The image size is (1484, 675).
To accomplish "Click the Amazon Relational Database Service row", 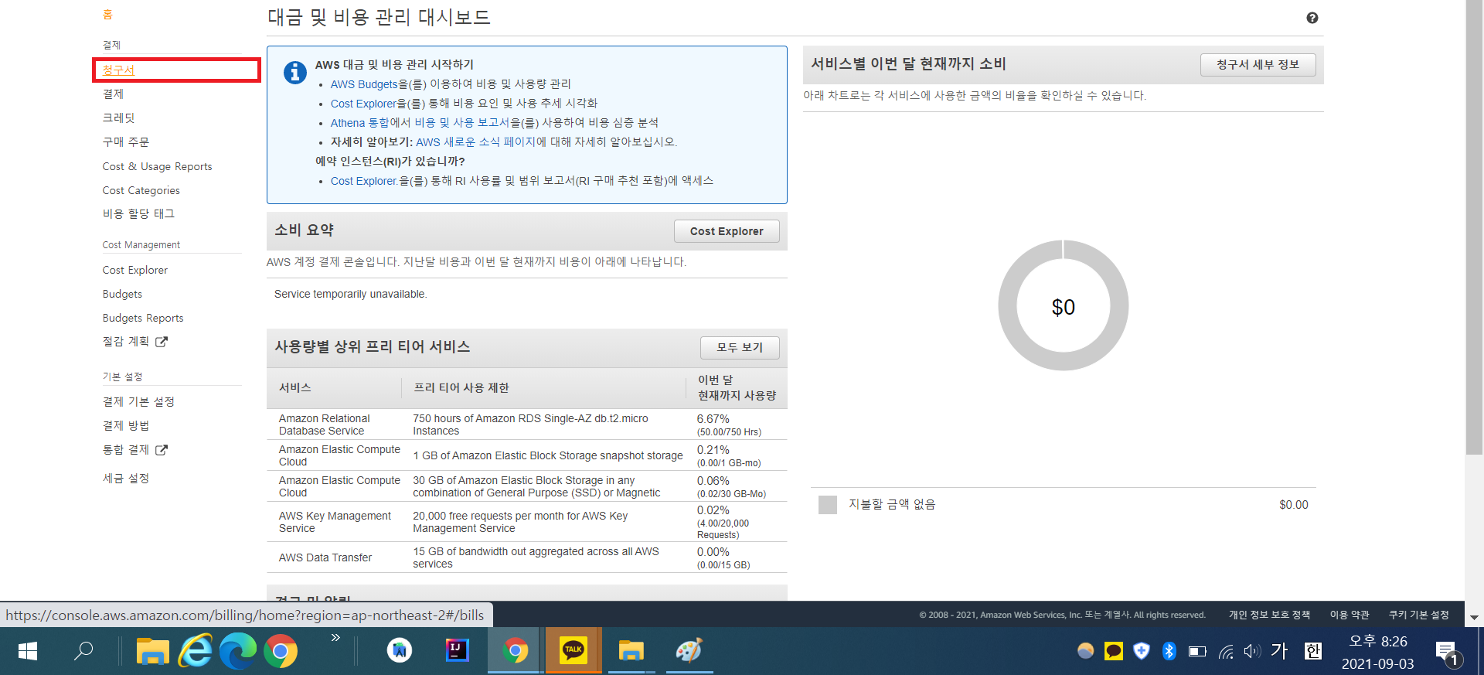I will click(526, 424).
